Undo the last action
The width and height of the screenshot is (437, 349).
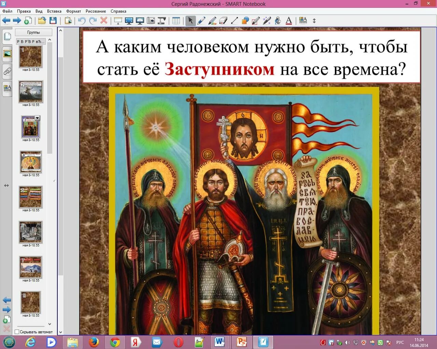82,21
